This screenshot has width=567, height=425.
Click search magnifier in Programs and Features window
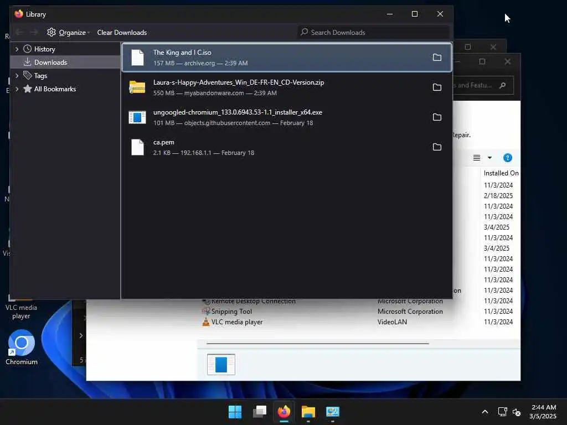502,86
